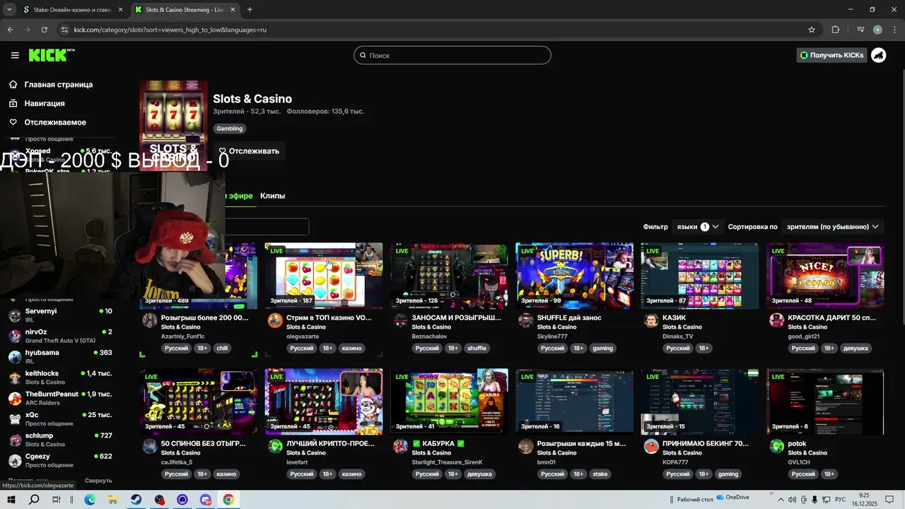
Task: Click the Gambling category tag
Action: pyautogui.click(x=229, y=129)
